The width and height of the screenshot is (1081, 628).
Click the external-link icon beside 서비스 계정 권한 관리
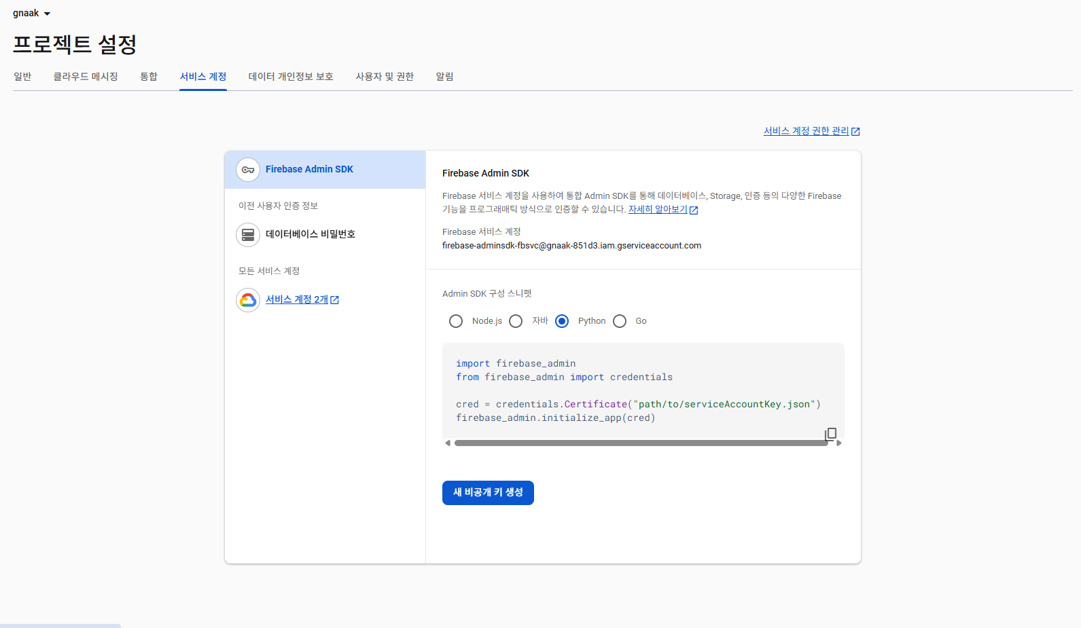click(855, 132)
